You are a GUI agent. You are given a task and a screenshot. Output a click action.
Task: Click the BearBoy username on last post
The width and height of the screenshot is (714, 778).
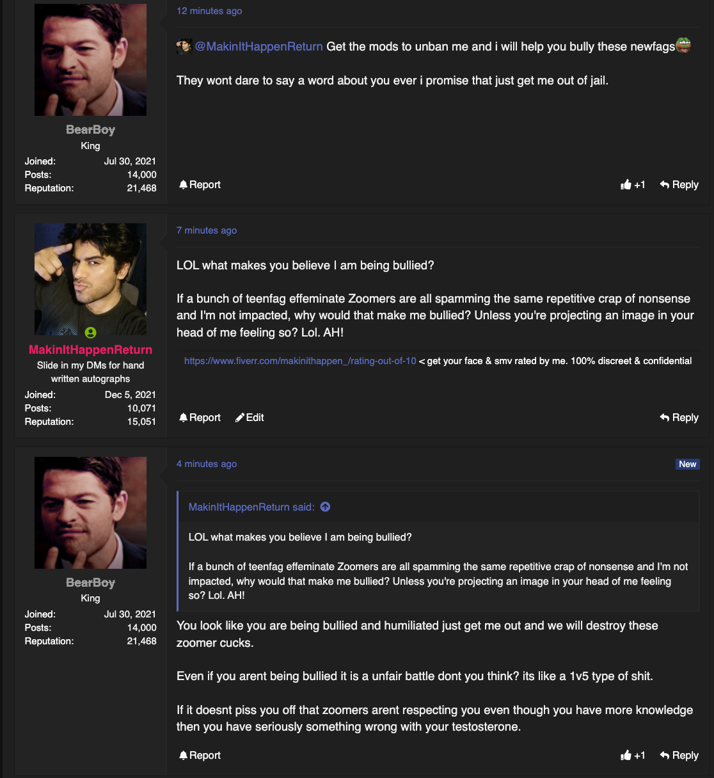(x=90, y=583)
